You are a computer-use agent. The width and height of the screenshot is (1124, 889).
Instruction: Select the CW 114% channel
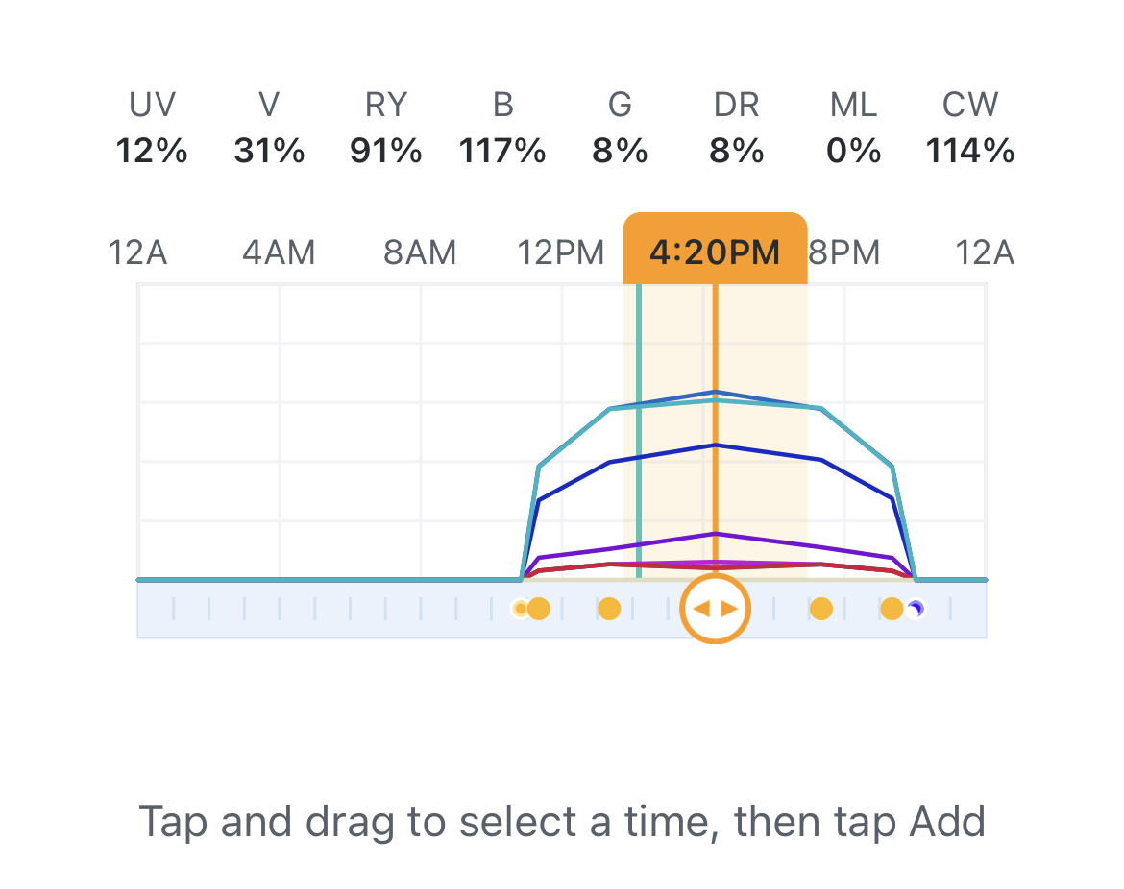coord(970,128)
